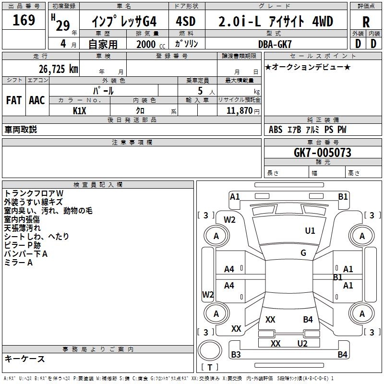Click note 外装うすい線キズ
The image size is (384, 384).
[x=33, y=202]
